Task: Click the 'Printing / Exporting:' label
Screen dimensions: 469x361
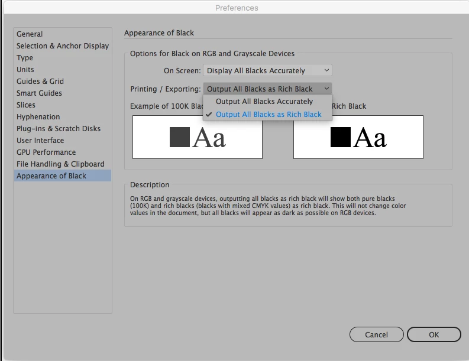Action: coord(166,89)
